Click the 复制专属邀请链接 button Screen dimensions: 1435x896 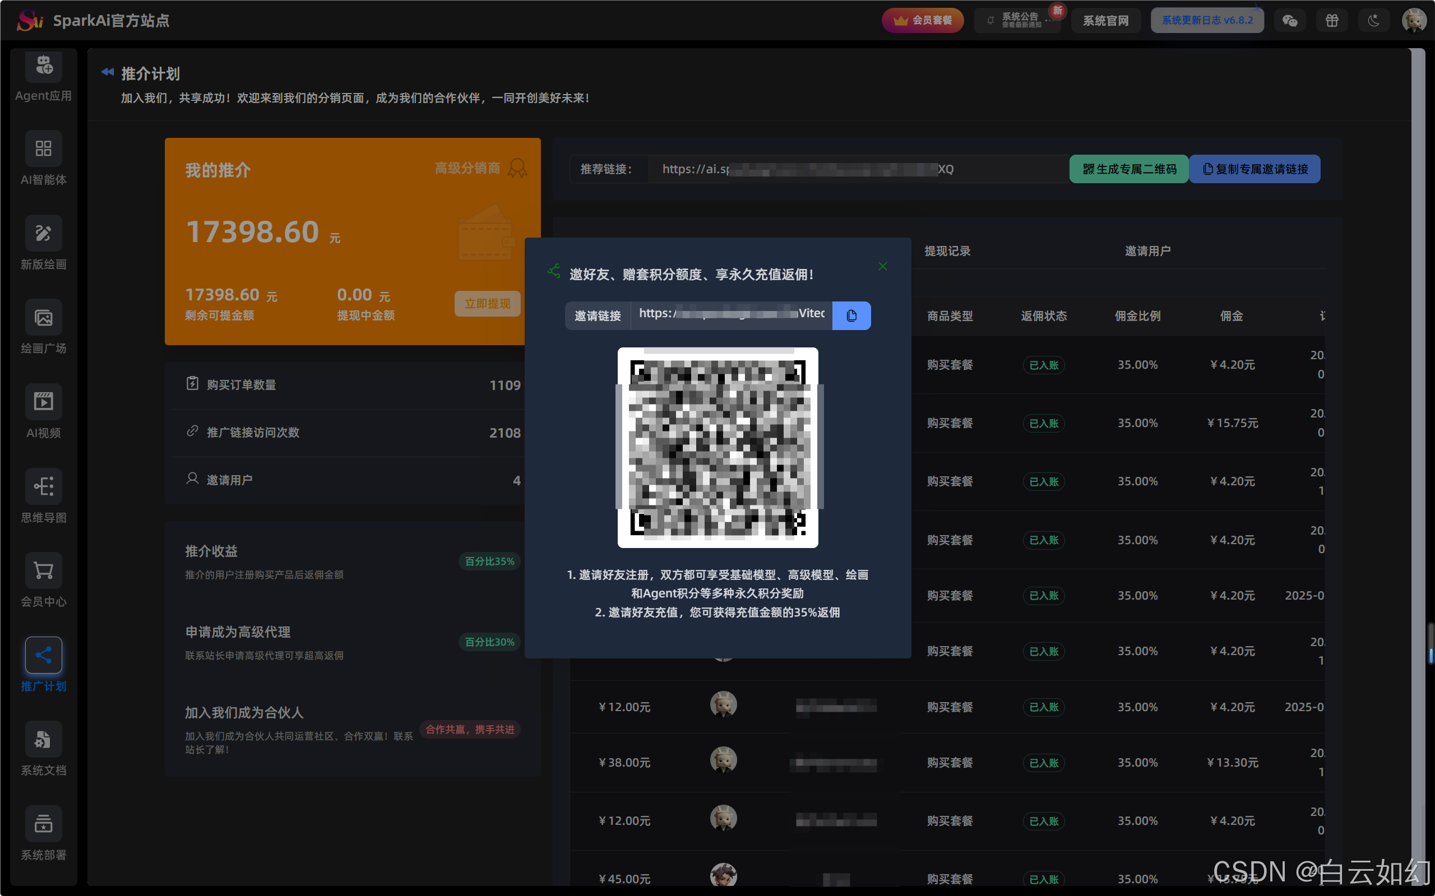coord(1255,169)
